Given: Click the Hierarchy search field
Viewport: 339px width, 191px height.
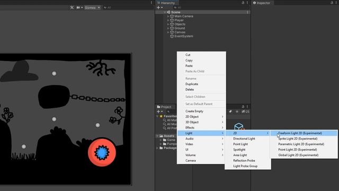Looking at the screenshot, I should click(x=211, y=7).
